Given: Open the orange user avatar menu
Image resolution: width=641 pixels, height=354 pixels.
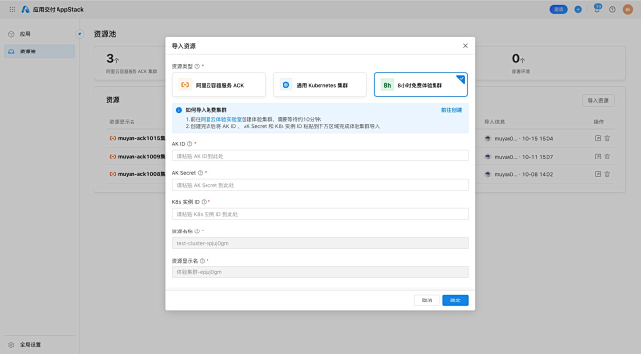Looking at the screenshot, I should [628, 9].
